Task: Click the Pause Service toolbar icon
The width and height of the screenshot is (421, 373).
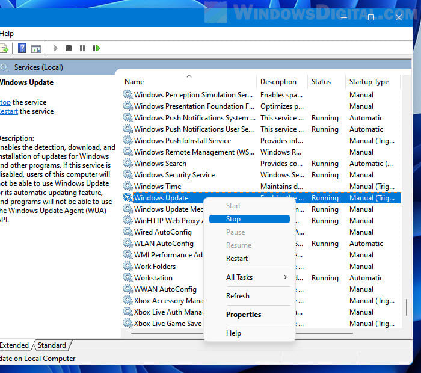Action: pos(82,48)
